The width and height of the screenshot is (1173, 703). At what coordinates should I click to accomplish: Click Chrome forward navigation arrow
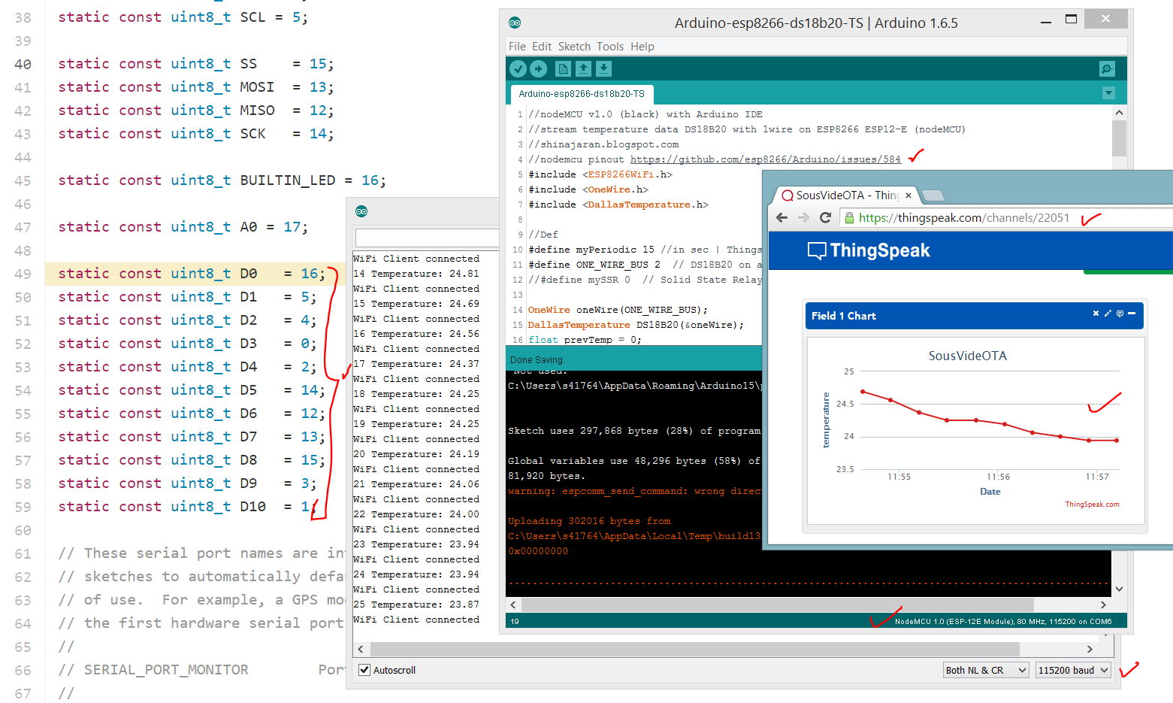pyautogui.click(x=803, y=218)
